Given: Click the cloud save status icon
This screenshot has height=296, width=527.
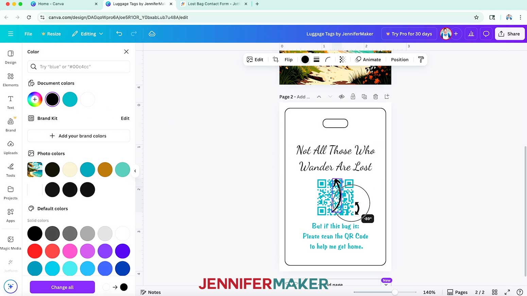Looking at the screenshot, I should pos(152,34).
